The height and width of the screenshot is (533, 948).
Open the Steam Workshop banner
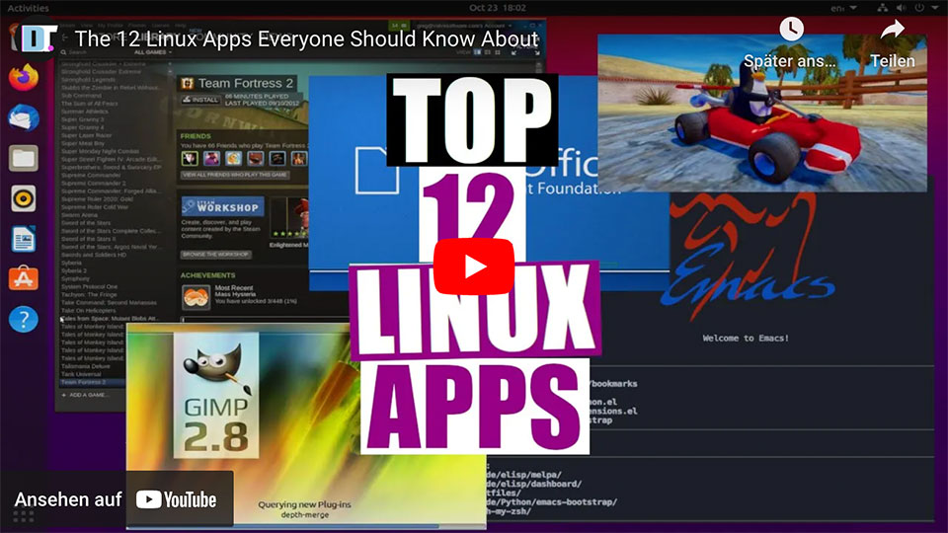tap(222, 206)
